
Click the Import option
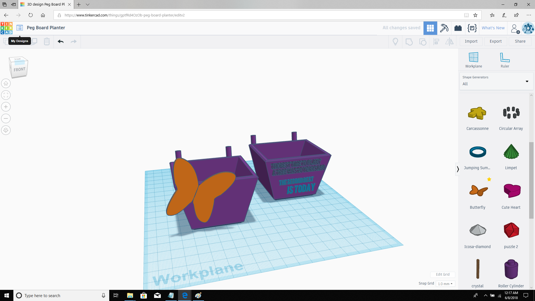[471, 41]
